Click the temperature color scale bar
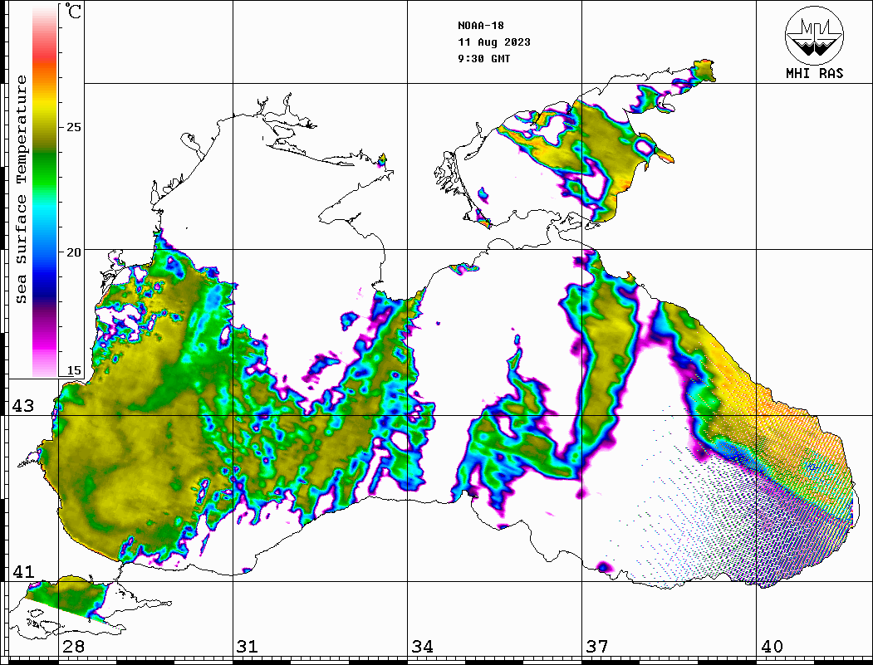This screenshot has width=873, height=665. tap(45, 190)
